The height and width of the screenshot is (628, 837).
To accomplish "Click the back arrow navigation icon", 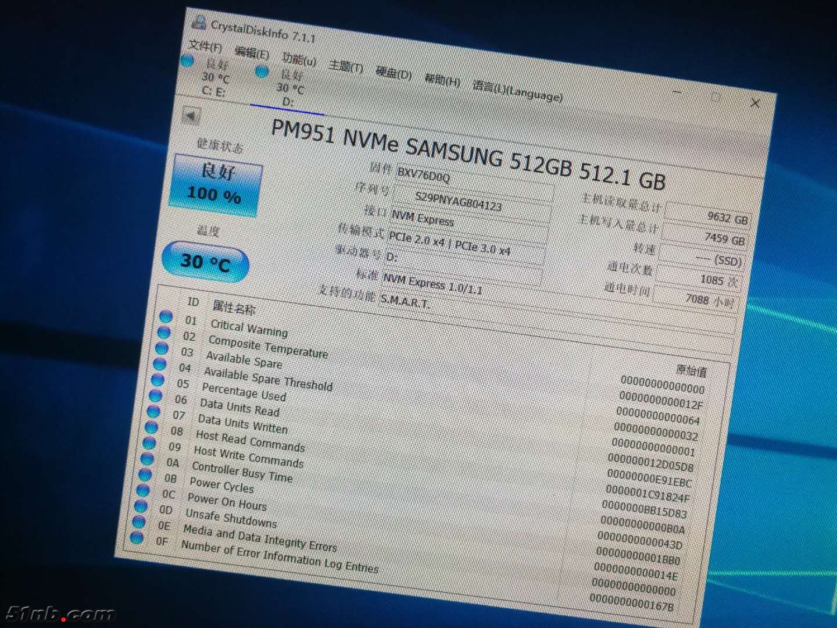I will coord(192,116).
